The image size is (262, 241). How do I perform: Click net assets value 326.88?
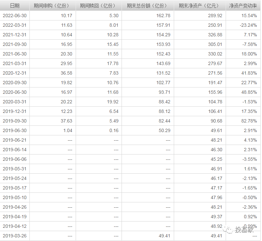point(215,35)
